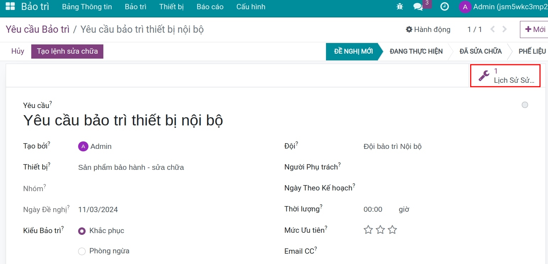Image resolution: width=548 pixels, height=264 pixels.
Task: Select the Khắc phục maintenance type
Action: [82, 231]
